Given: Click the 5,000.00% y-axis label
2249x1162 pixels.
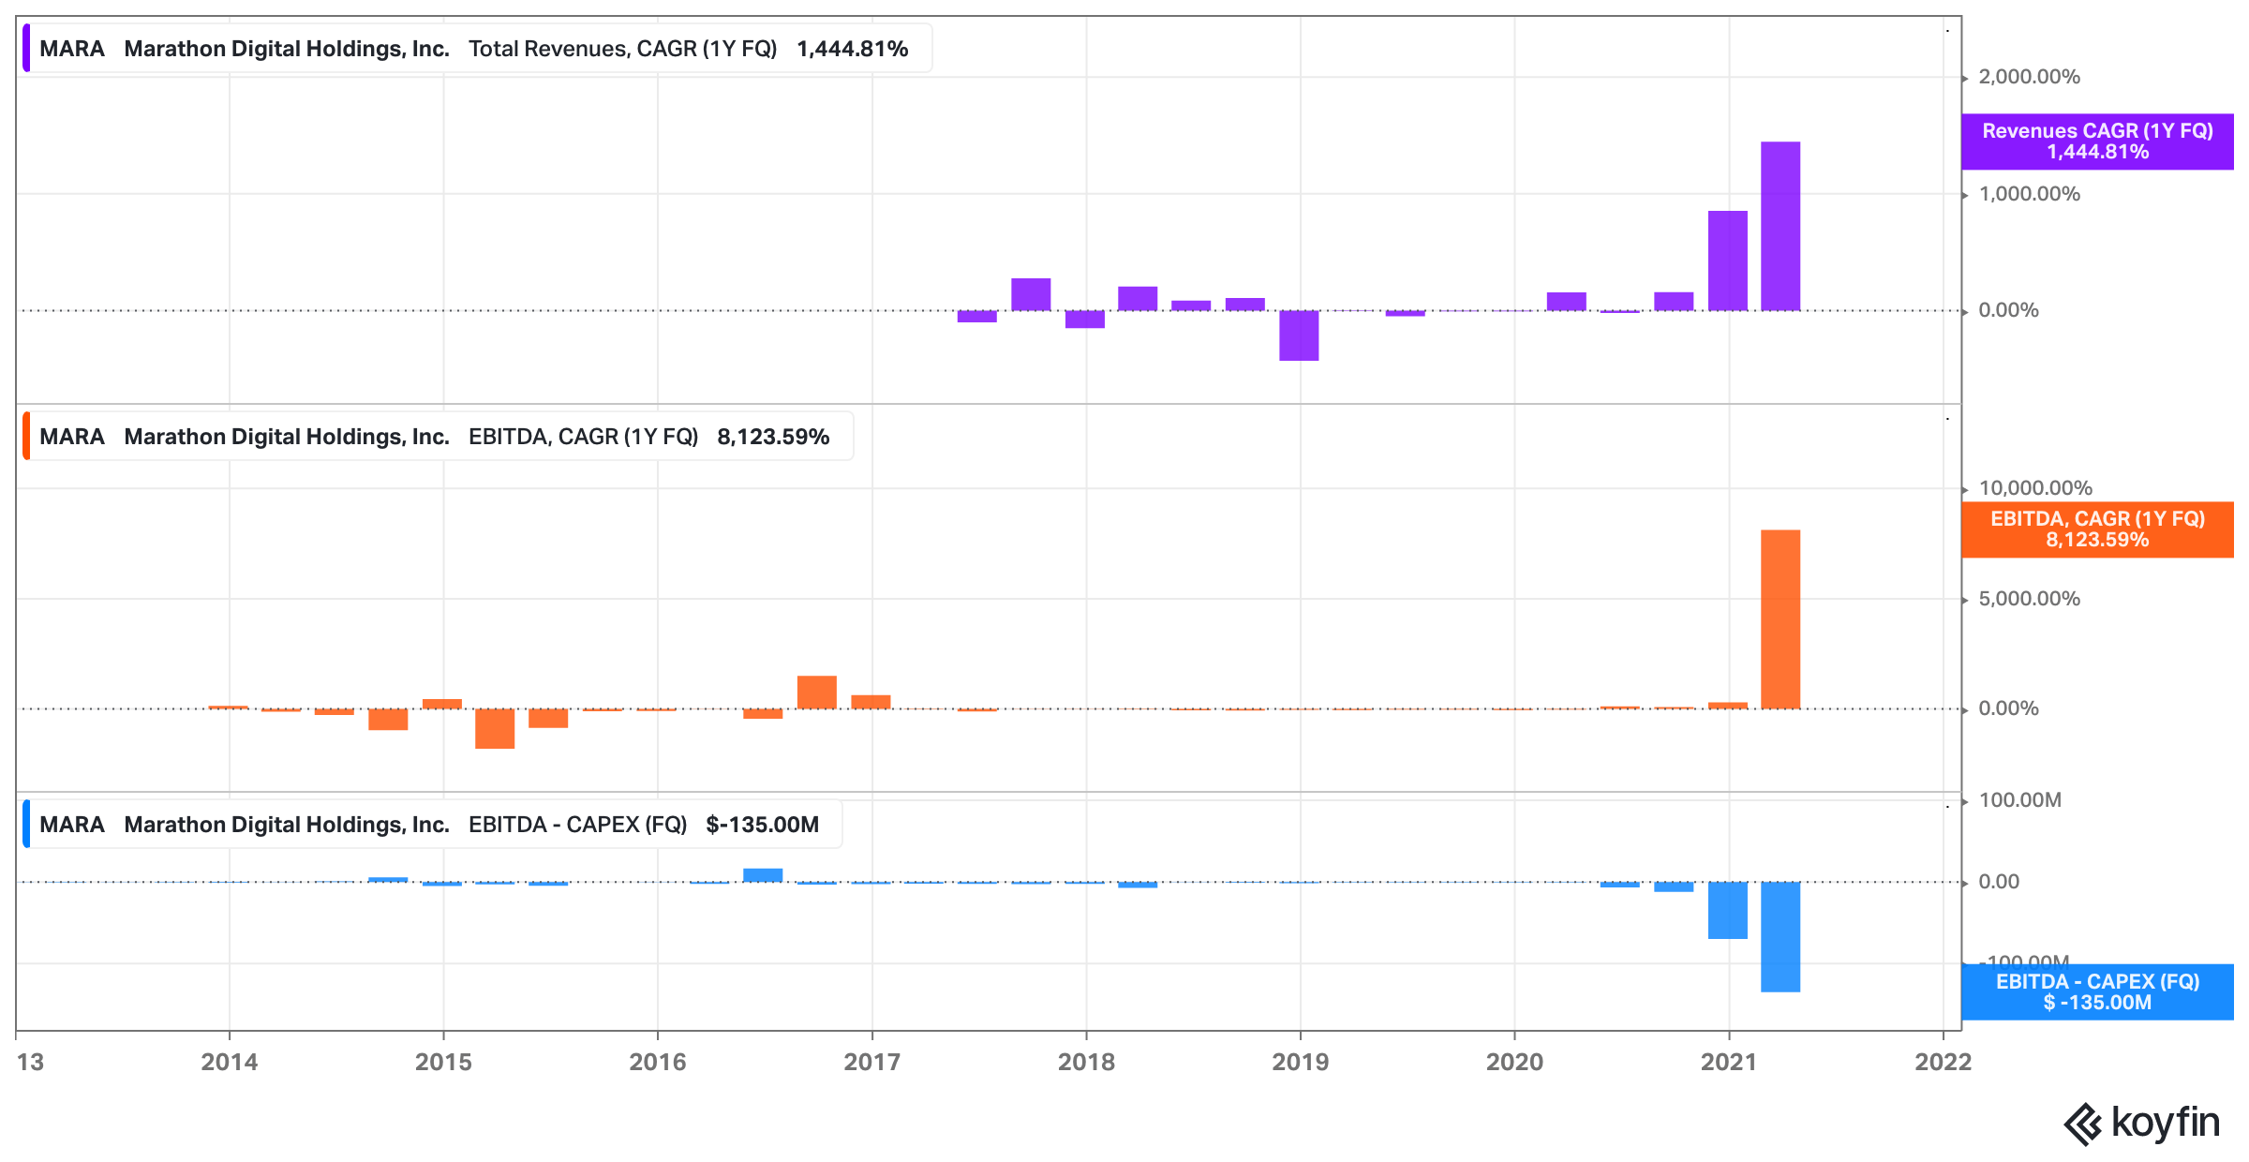Looking at the screenshot, I should tap(2029, 599).
